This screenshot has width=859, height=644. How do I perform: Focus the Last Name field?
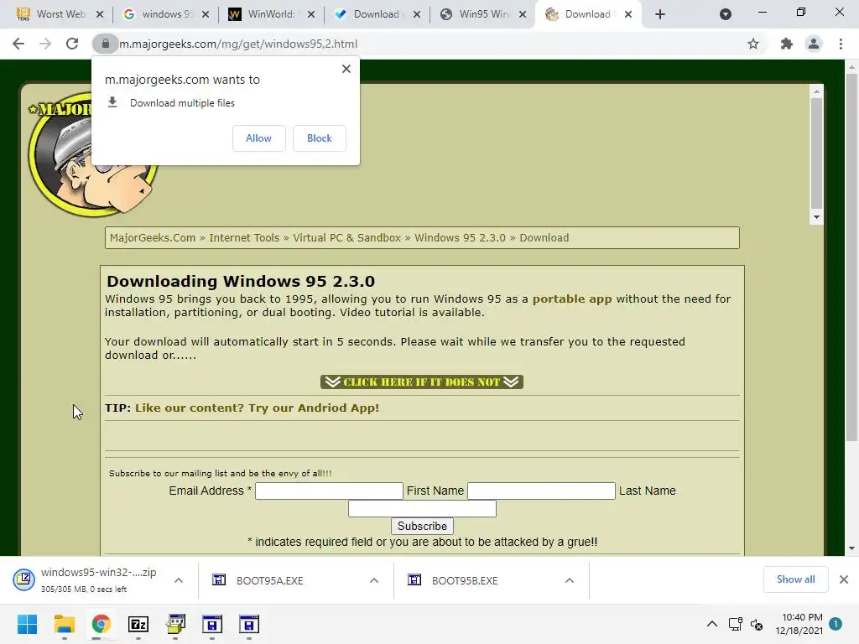click(423, 508)
